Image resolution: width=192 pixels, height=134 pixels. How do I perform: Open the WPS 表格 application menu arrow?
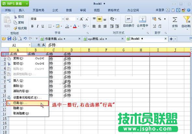point(27,4)
